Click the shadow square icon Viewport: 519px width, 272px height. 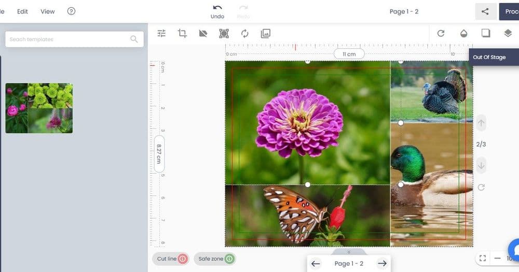[x=486, y=33]
